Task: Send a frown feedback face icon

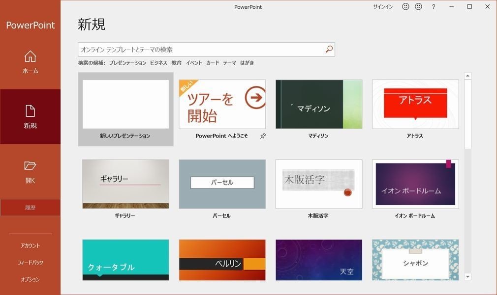Action: (x=418, y=7)
